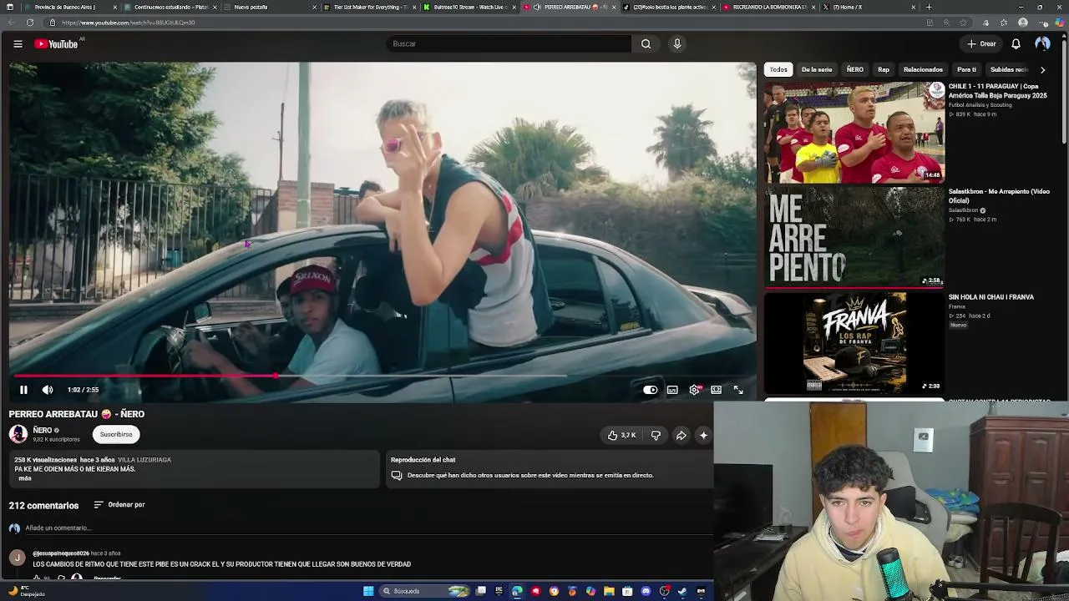1069x601 pixels.
Task: Open the "Ordenar por" comment sort menu
Action: pyautogui.click(x=119, y=504)
